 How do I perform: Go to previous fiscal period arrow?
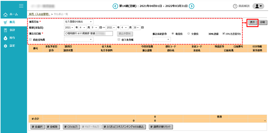(115, 6)
